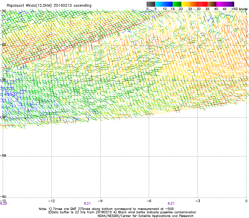Click the 'Data buffer is 22 hrs' note line
Image resolution: width=249 pixels, height=218 pixels.
tap(122, 212)
